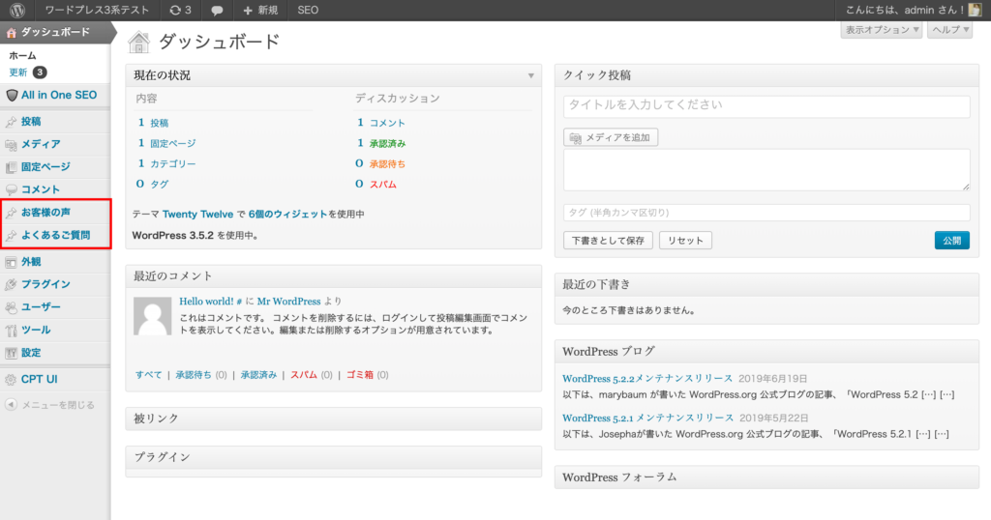Click the 固定ページ pages icon
This screenshot has width=991, height=520.
[x=11, y=167]
